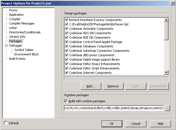
Task: Open the Linker options page
Action: click(13, 28)
